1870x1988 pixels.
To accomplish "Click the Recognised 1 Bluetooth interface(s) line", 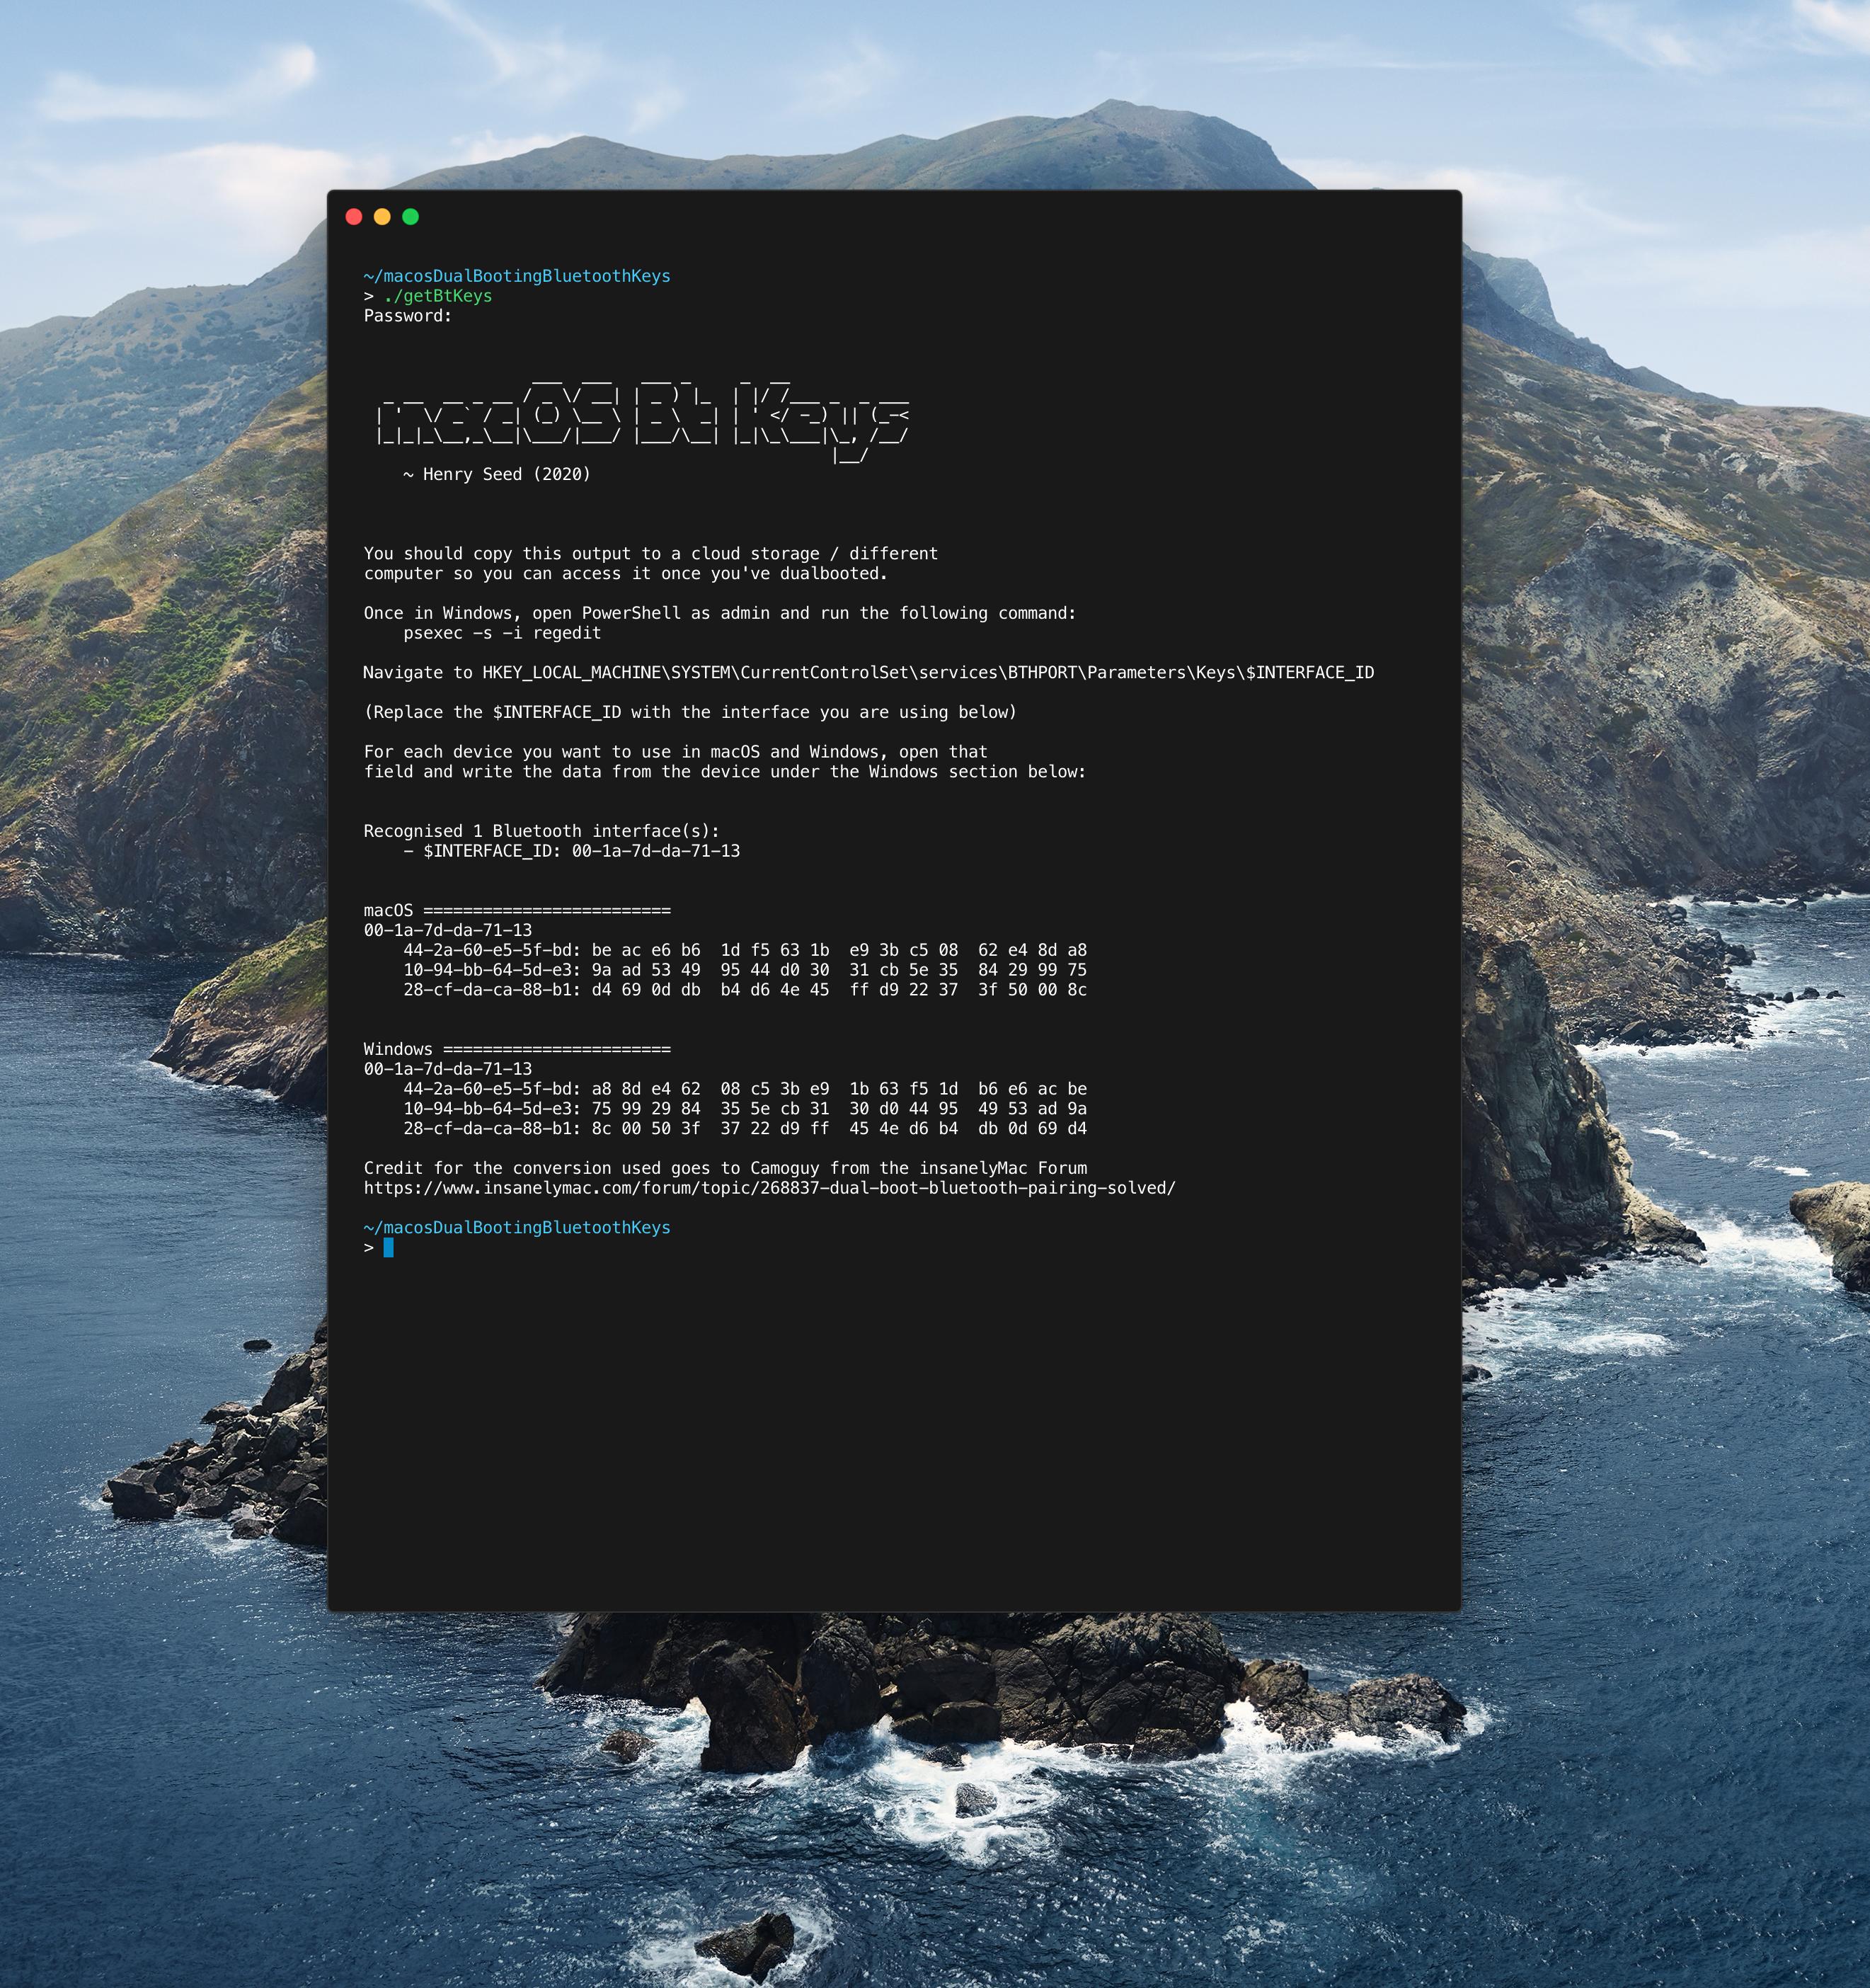I will 541,831.
